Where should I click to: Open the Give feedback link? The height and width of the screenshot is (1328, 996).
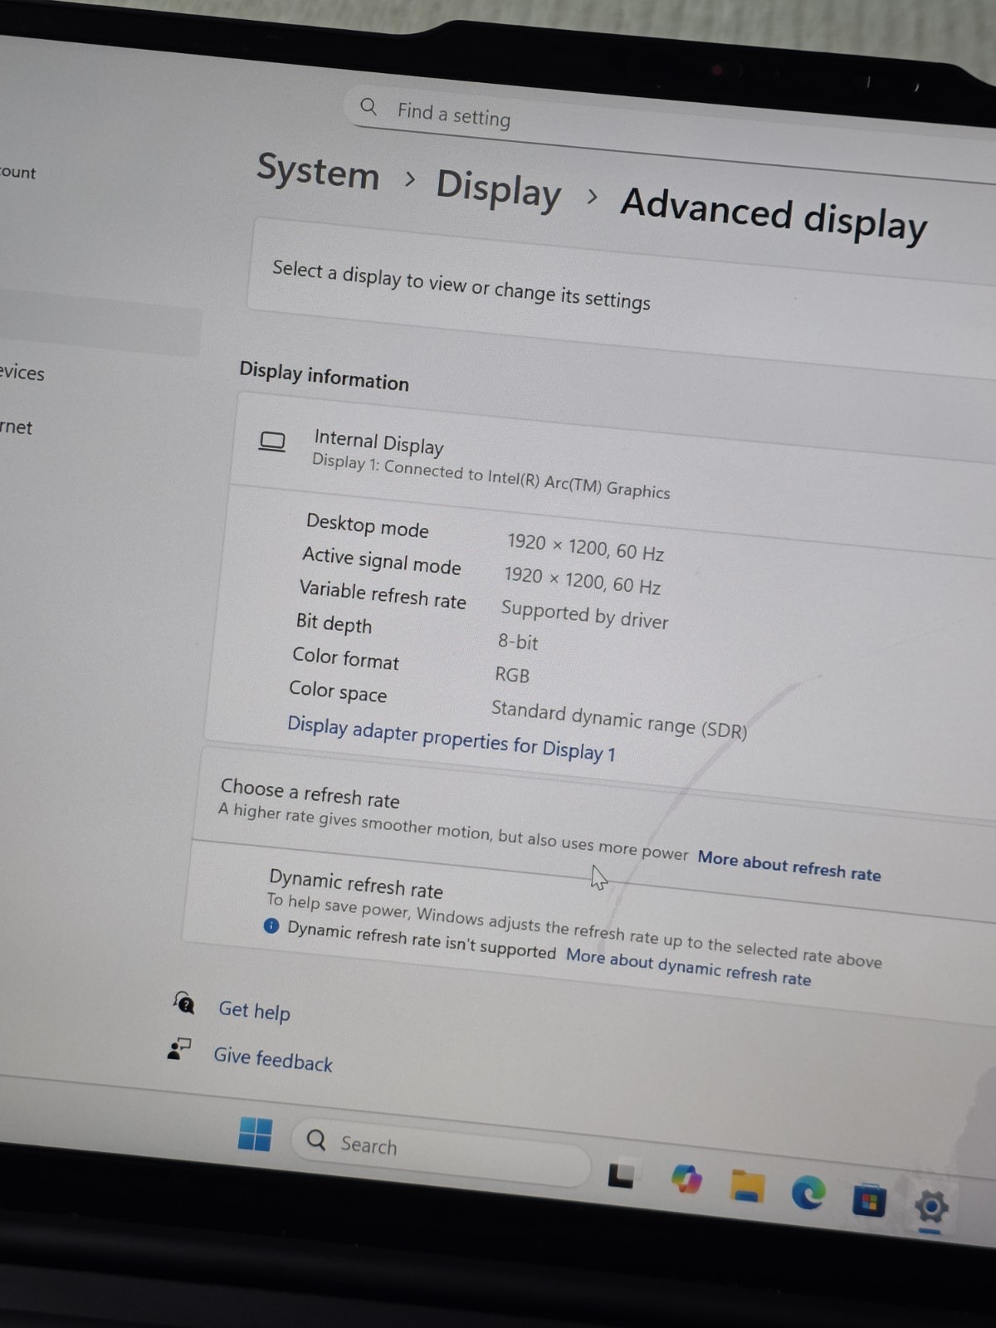273,1059
